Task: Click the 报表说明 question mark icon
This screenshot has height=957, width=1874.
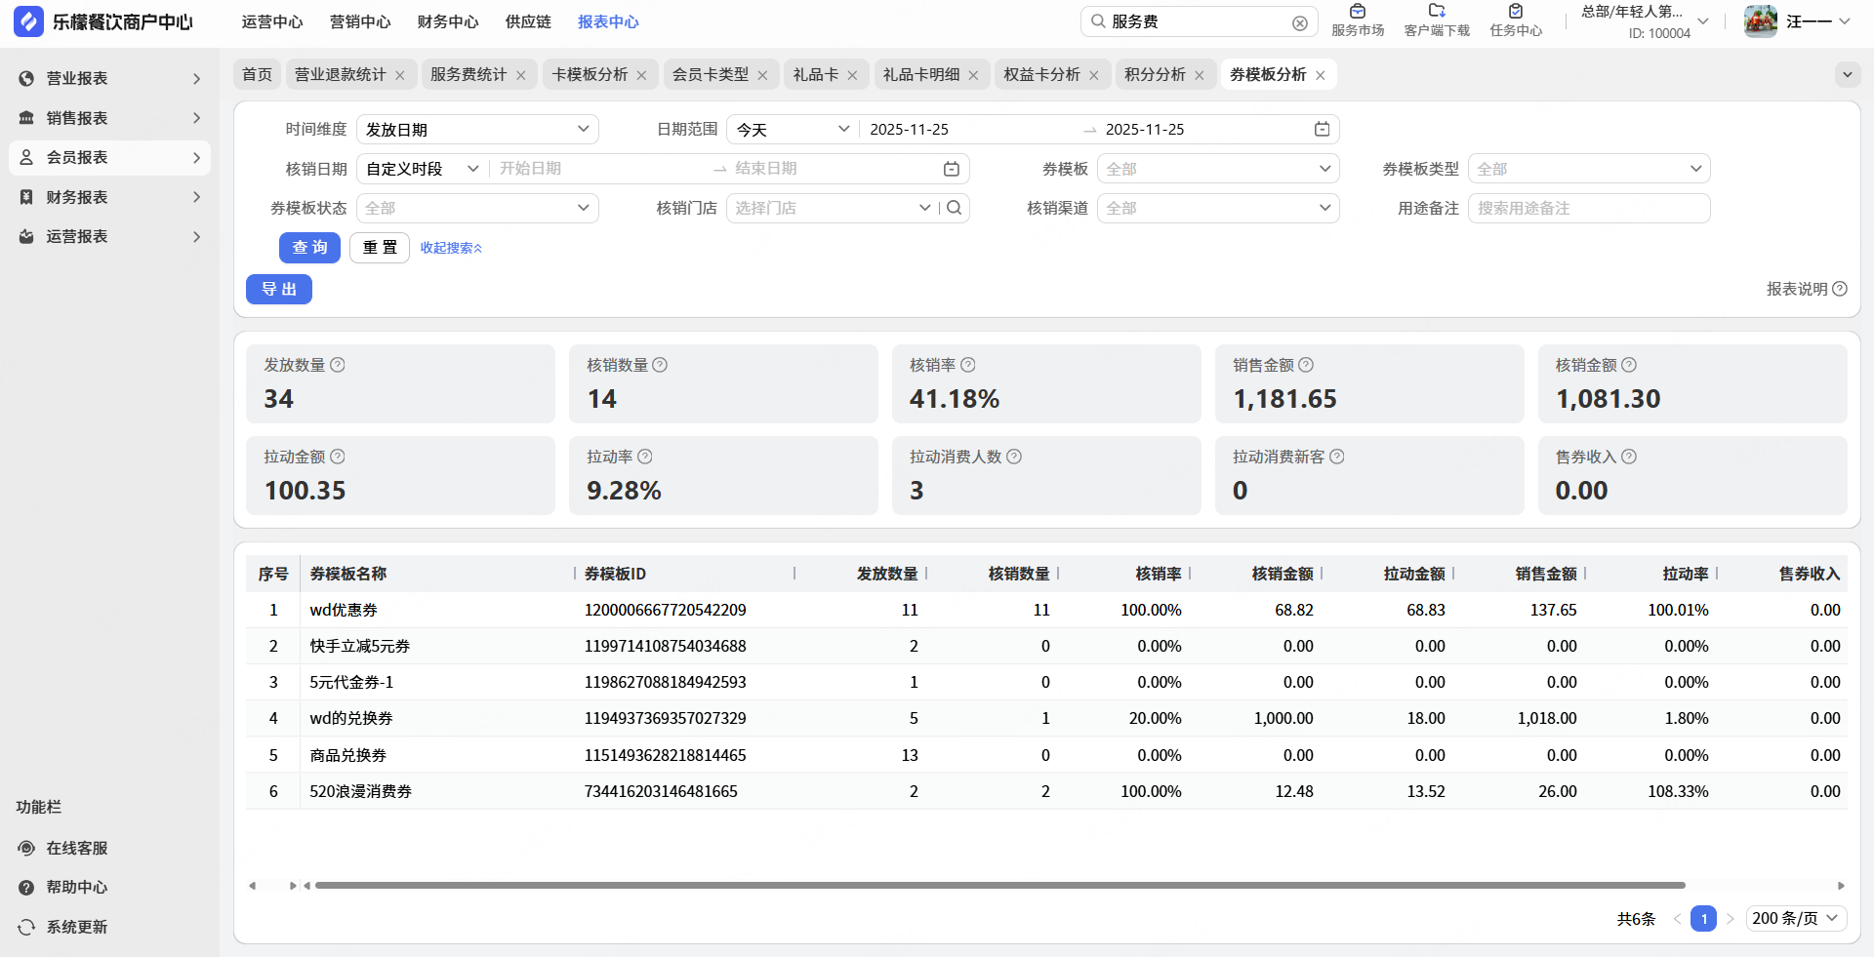Action: point(1840,289)
